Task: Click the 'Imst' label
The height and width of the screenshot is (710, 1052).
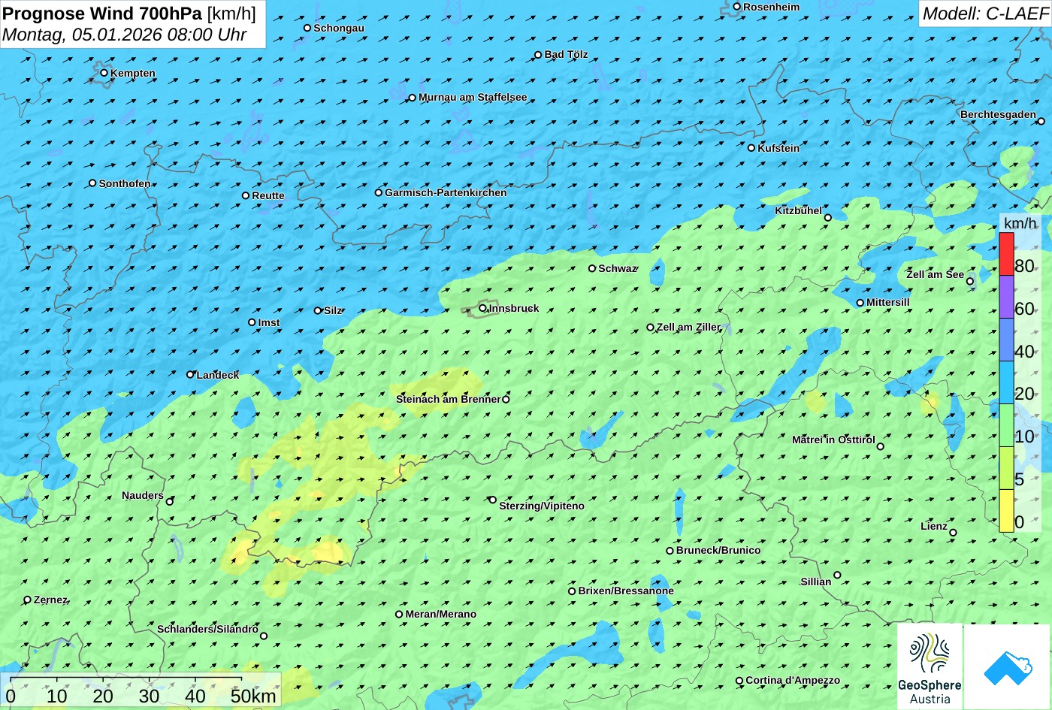Action: (x=269, y=322)
